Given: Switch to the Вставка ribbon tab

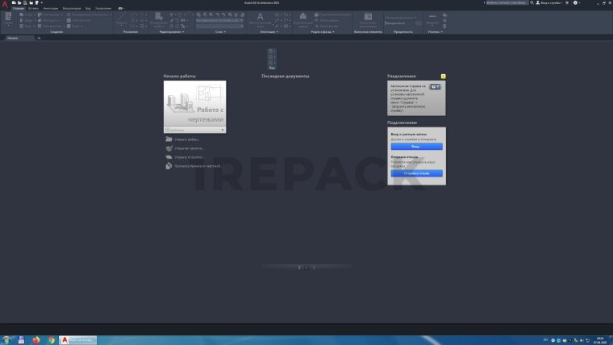Looking at the screenshot, I should [32, 8].
